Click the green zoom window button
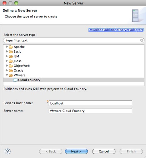This screenshot has height=158, width=146. coord(16,3)
